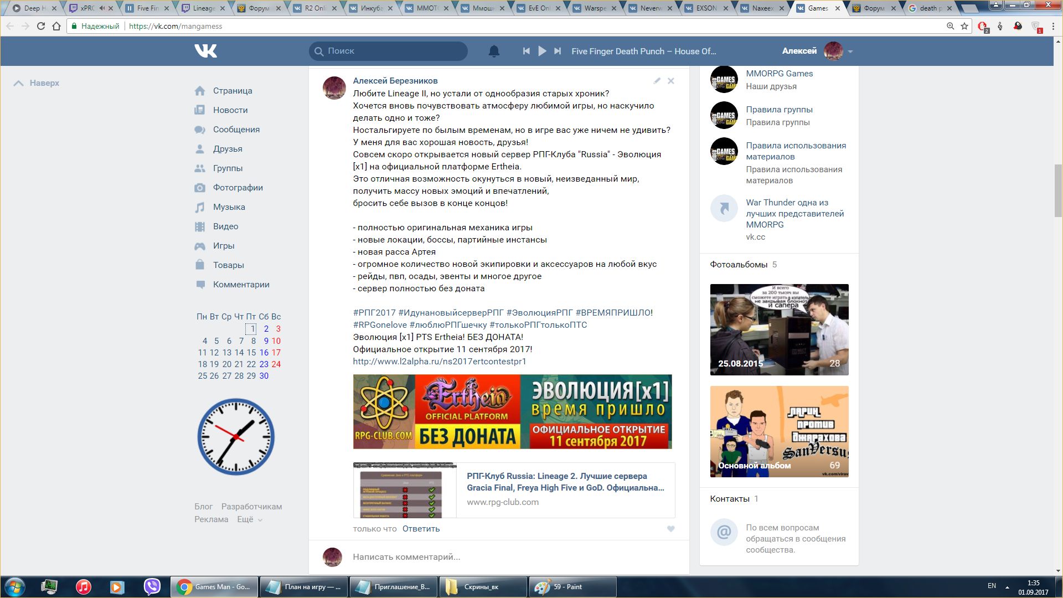Click the @ contacts icon
The width and height of the screenshot is (1063, 598).
click(724, 533)
